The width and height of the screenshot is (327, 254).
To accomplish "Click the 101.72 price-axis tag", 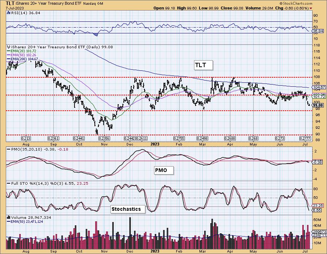I will coord(319,97).
